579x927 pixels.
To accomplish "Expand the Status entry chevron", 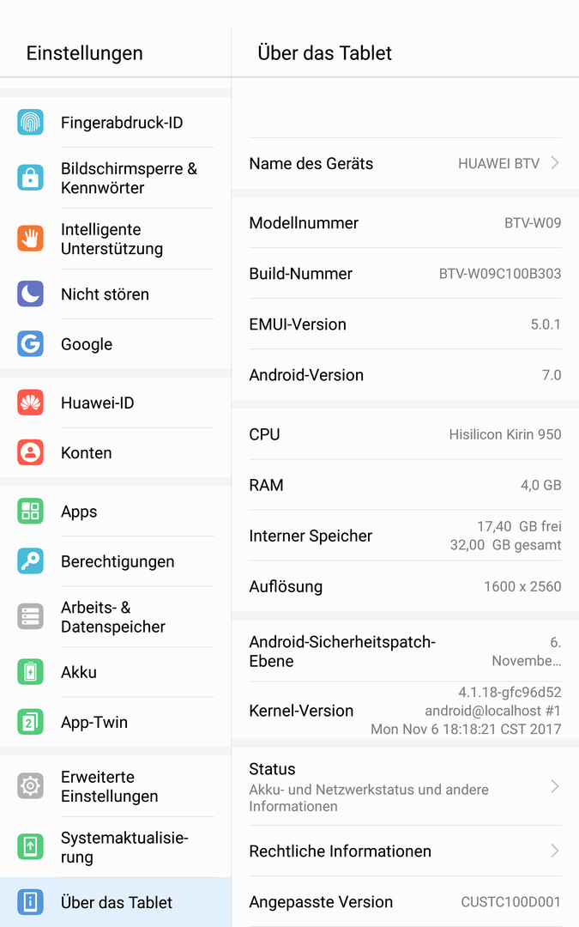I will click(x=555, y=786).
